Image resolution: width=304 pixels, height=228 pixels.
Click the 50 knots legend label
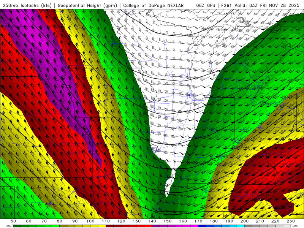[x=13, y=221]
